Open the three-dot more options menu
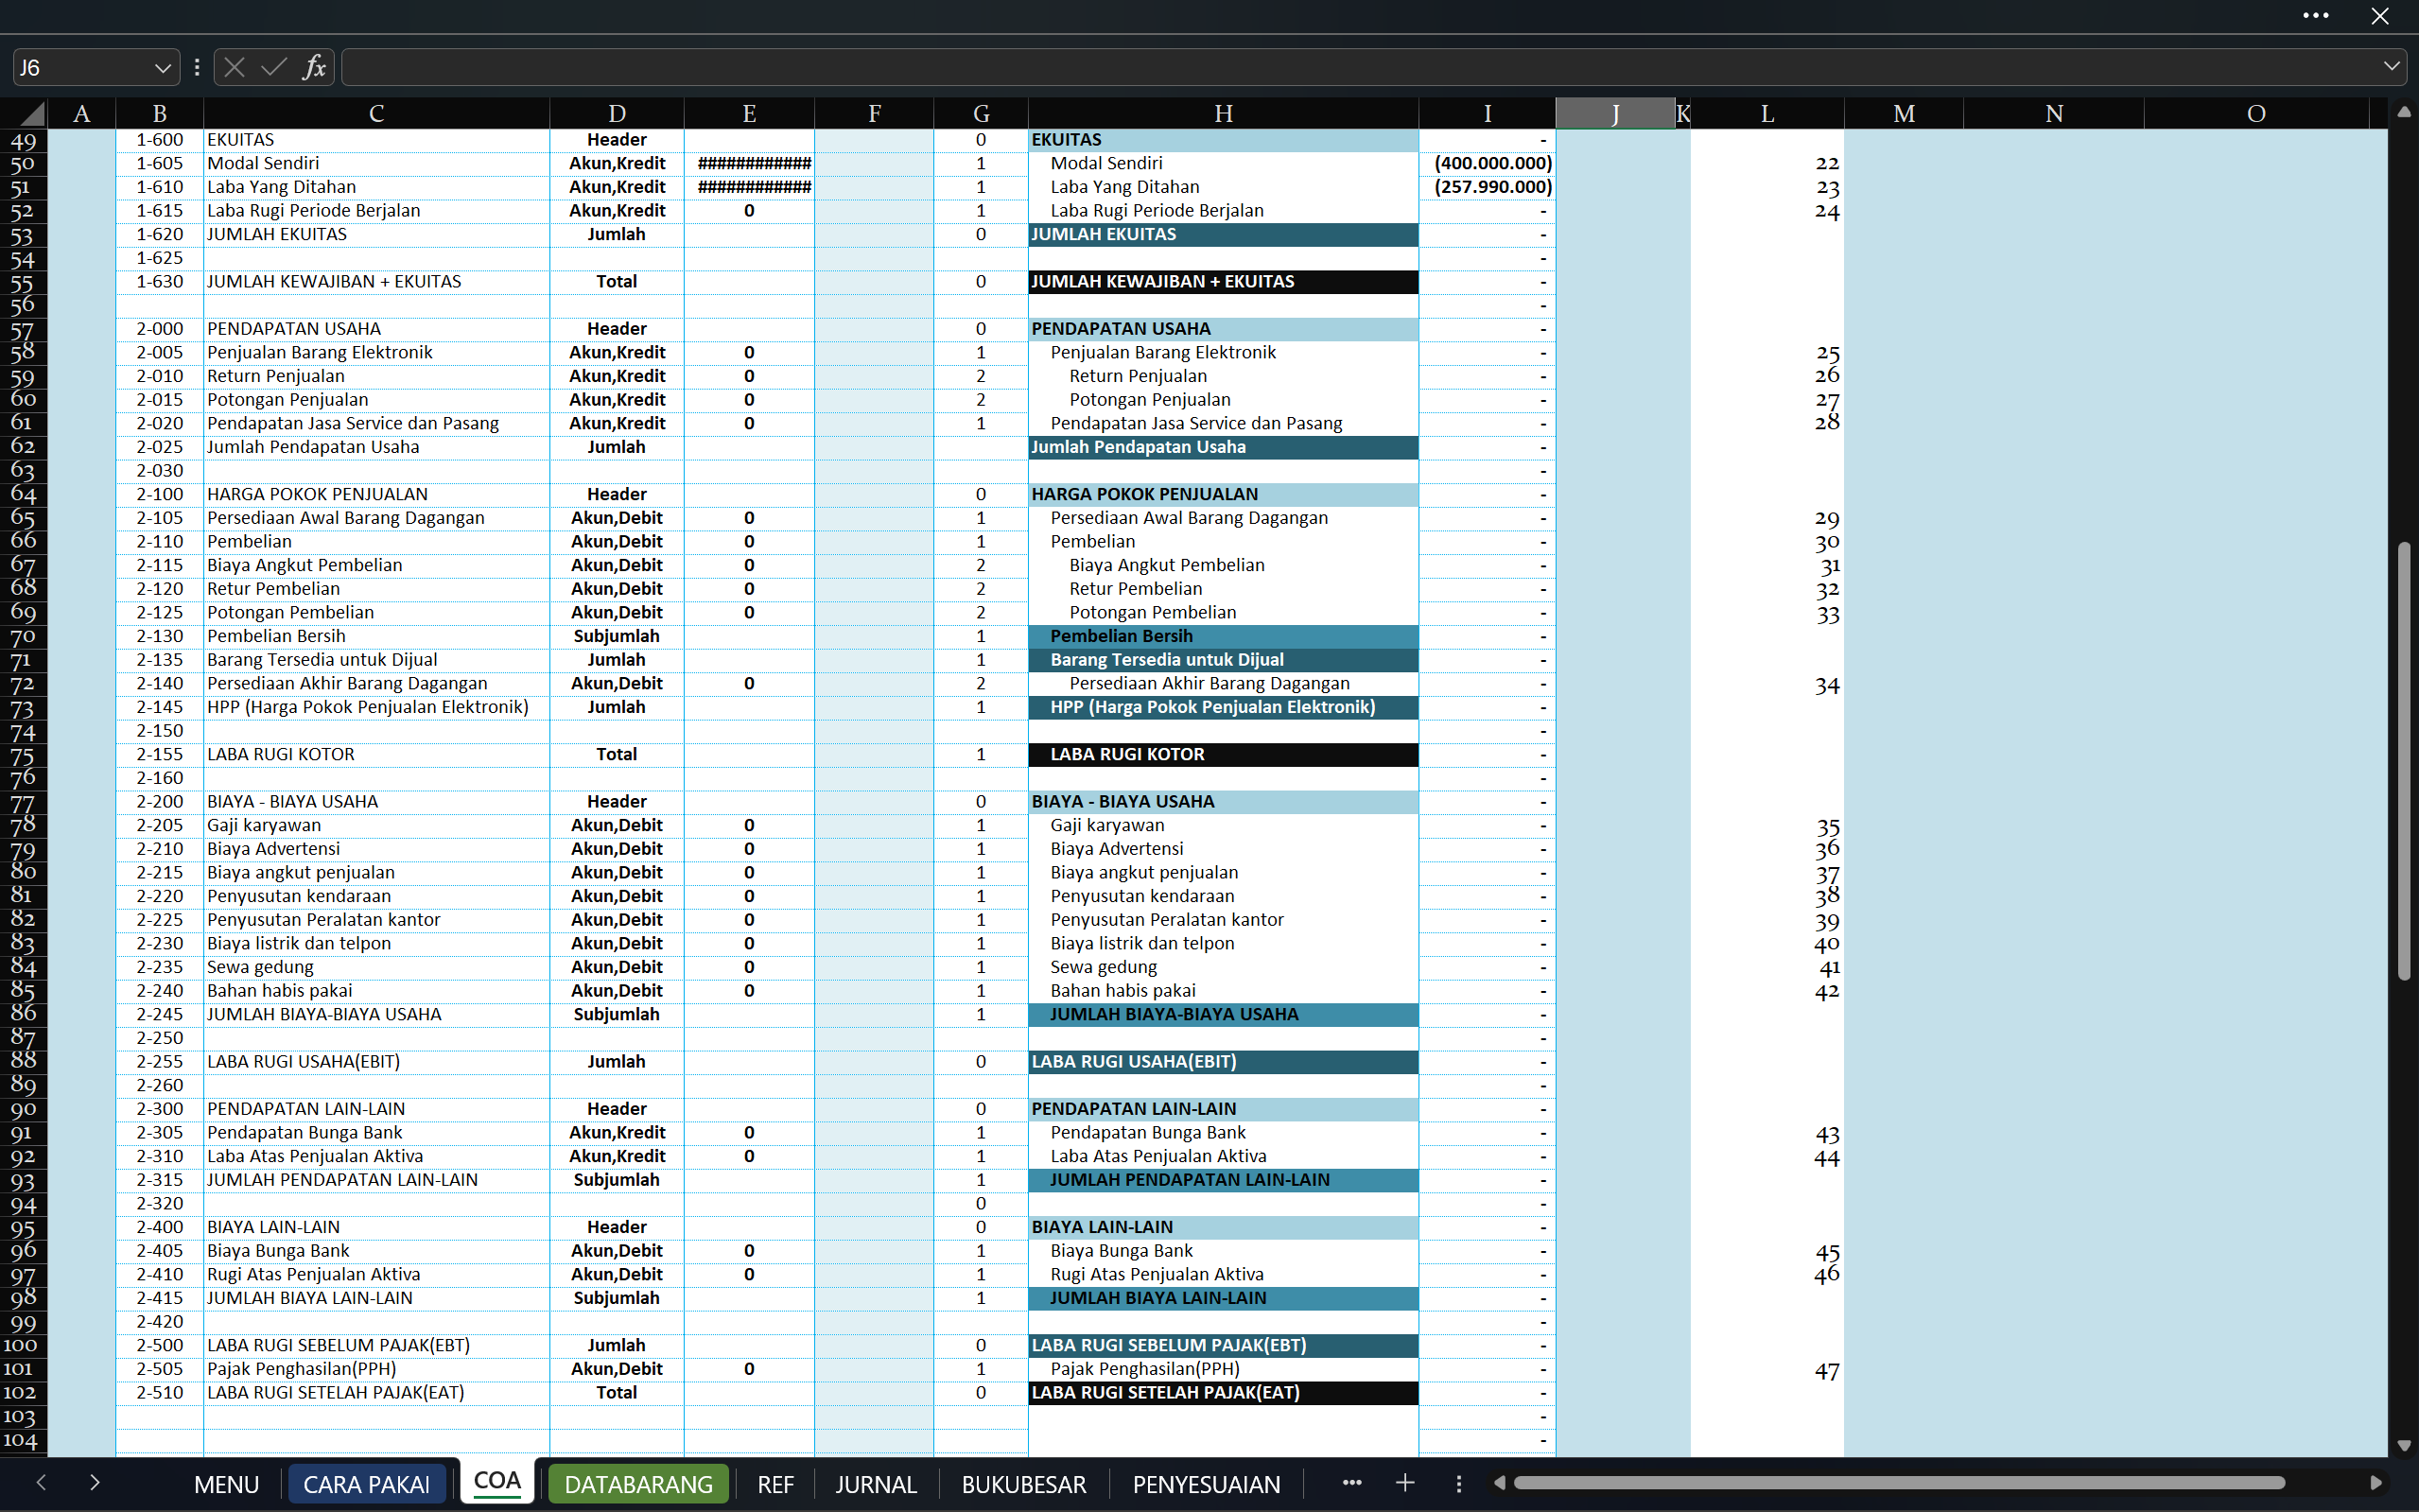 tap(2316, 15)
